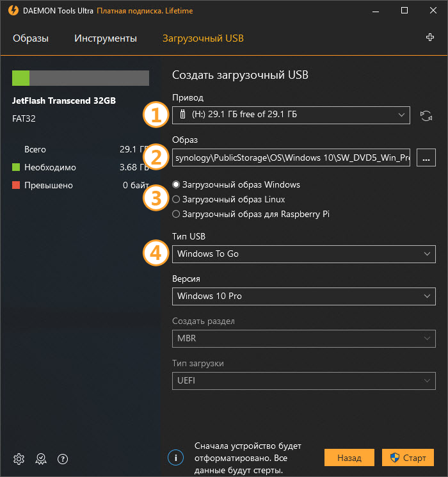
Task: Click the DAEMON Tools lightning logo icon
Action: [x=13, y=10]
